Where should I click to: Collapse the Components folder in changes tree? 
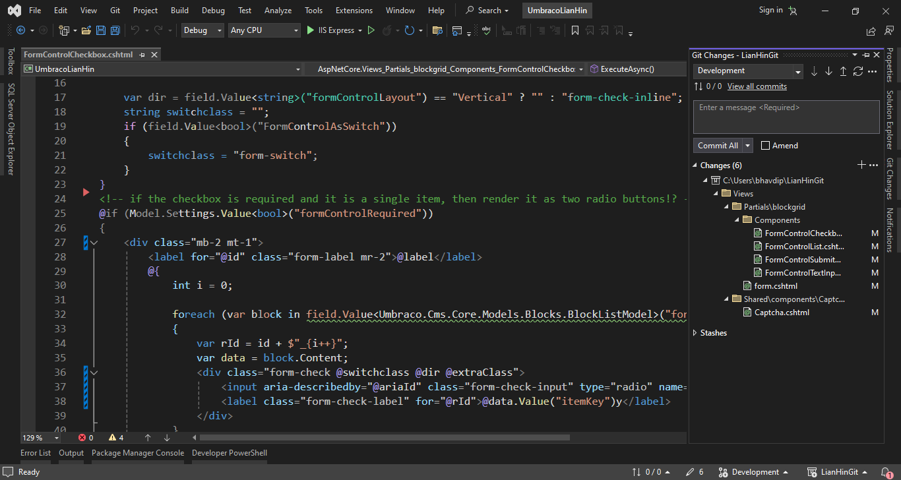click(737, 220)
